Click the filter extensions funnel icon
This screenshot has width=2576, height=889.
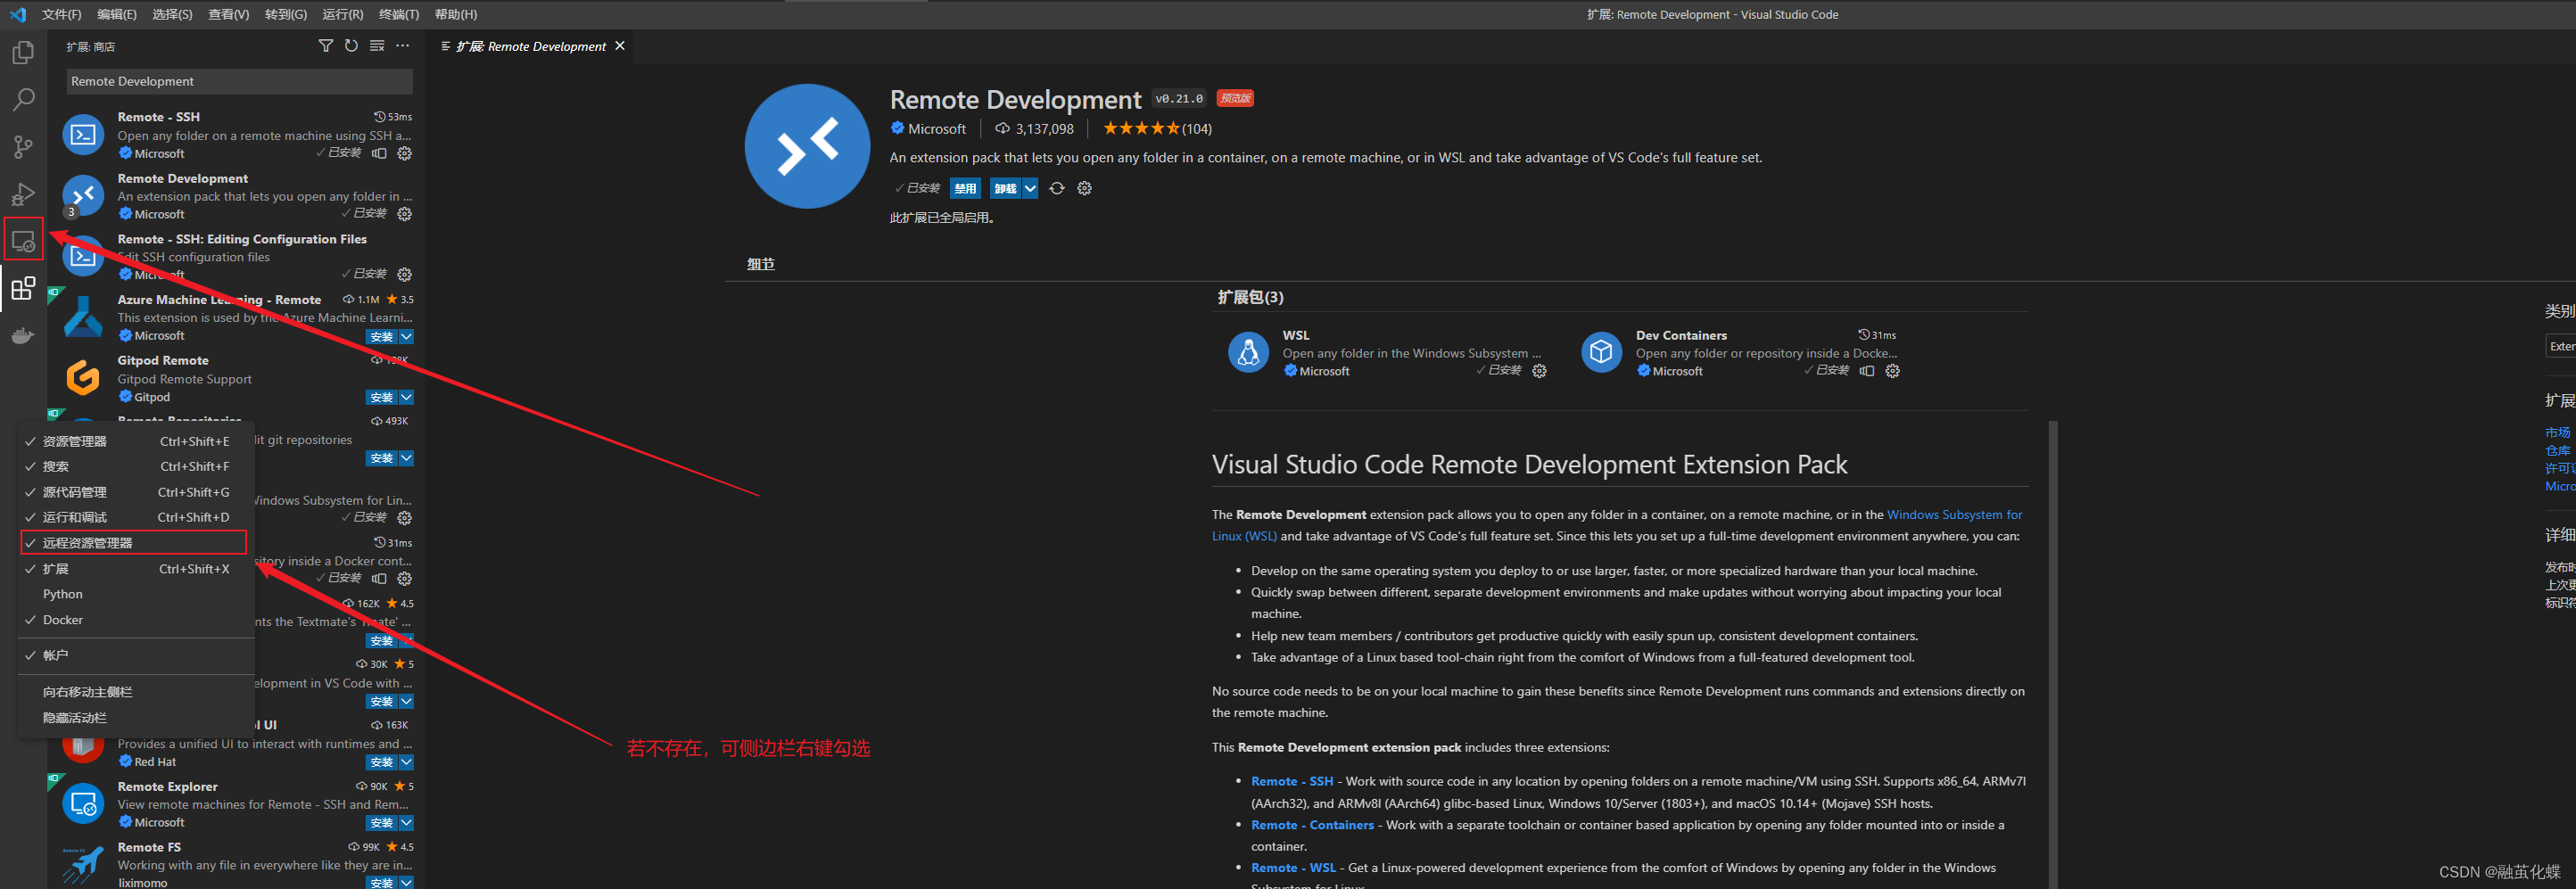click(325, 46)
